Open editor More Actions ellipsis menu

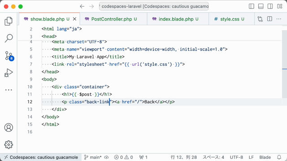pyautogui.click(x=279, y=19)
